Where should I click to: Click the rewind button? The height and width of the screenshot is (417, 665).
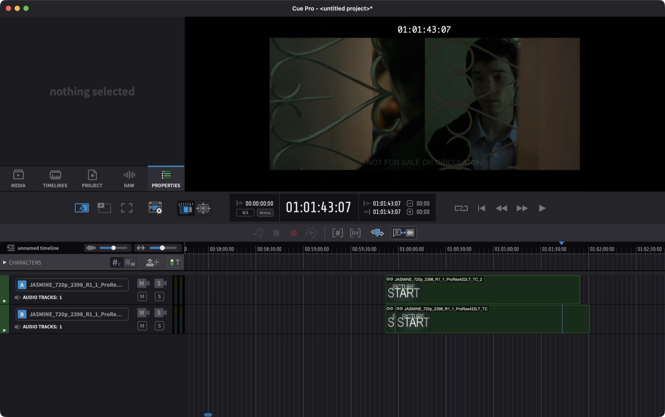(501, 208)
